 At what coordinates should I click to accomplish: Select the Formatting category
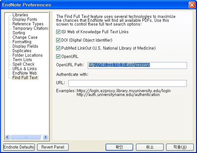tap(22, 42)
